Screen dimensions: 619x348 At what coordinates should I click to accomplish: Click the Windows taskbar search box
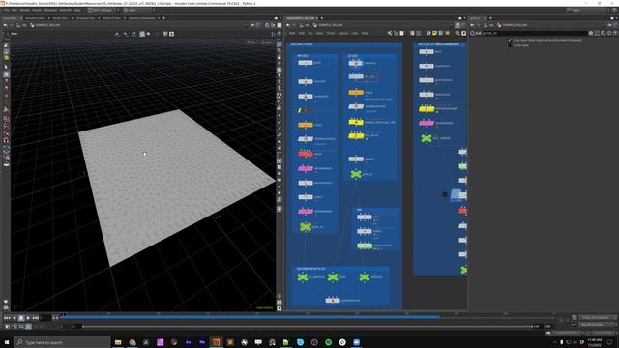[x=62, y=342]
